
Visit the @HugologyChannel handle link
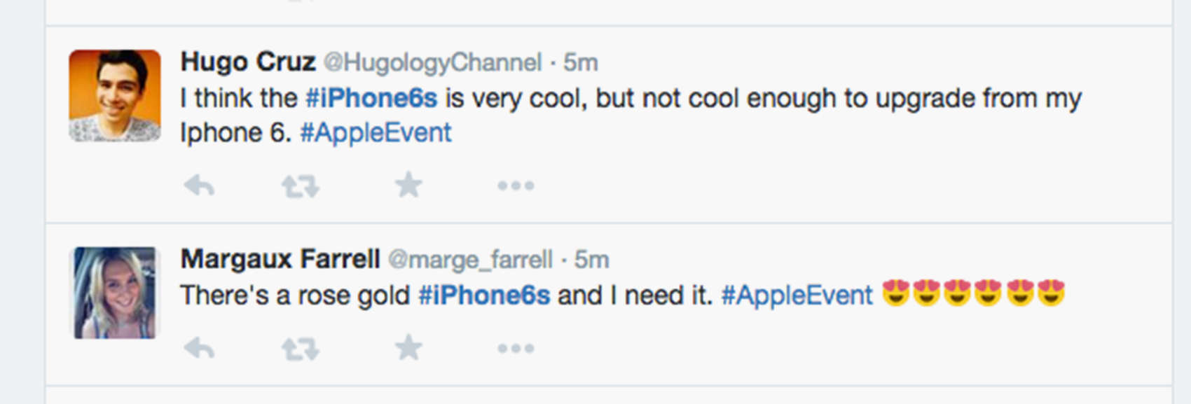pos(432,63)
